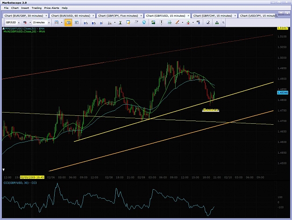Screen dimensions: 292x220
Task: Select the red dotted upper trendline
Action: [x=137, y=57]
